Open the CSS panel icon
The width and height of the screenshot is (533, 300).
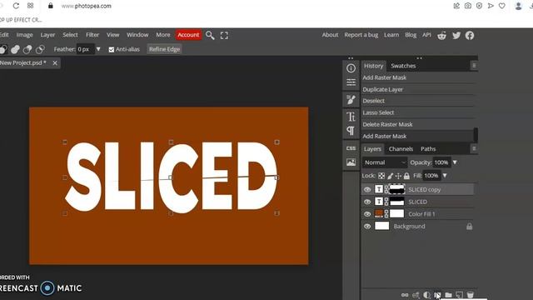(x=351, y=148)
